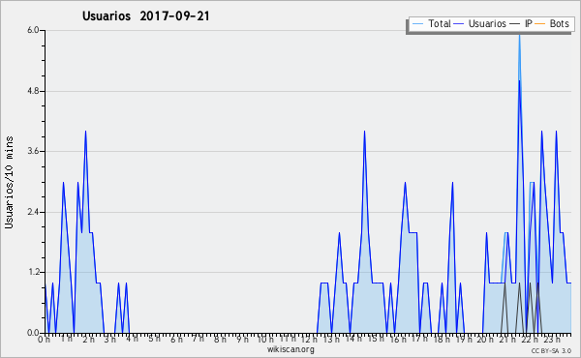This screenshot has width=581, height=358.
Task: Click the '11 h' x-axis label
Action: (x=288, y=339)
